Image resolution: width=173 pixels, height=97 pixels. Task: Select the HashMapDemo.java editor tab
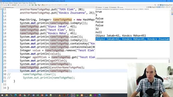click(9, 7)
